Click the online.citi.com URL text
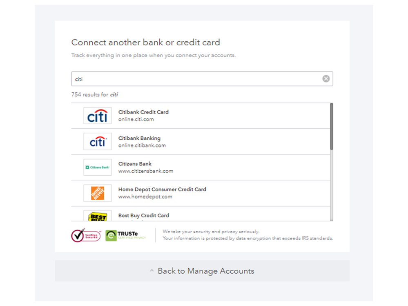Screen dimensions: 408x306 [136, 119]
